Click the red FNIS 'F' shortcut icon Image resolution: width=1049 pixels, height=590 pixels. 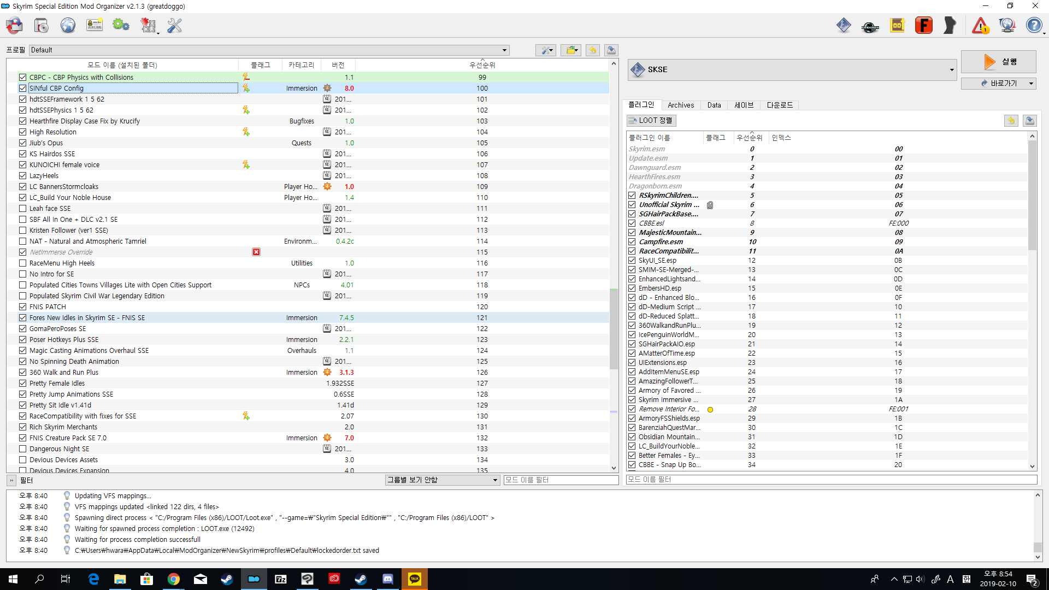[x=924, y=25]
